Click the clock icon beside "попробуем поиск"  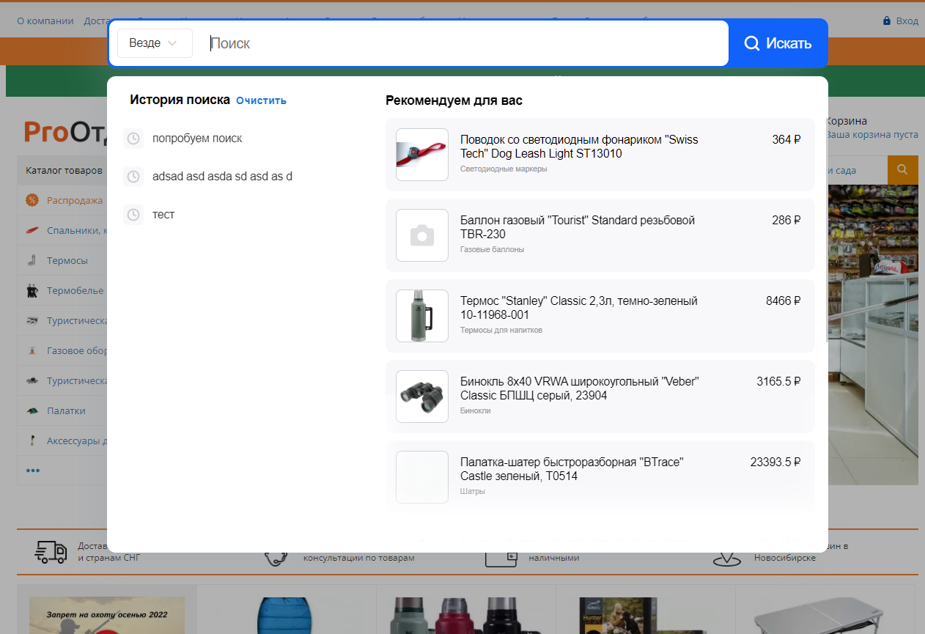133,139
